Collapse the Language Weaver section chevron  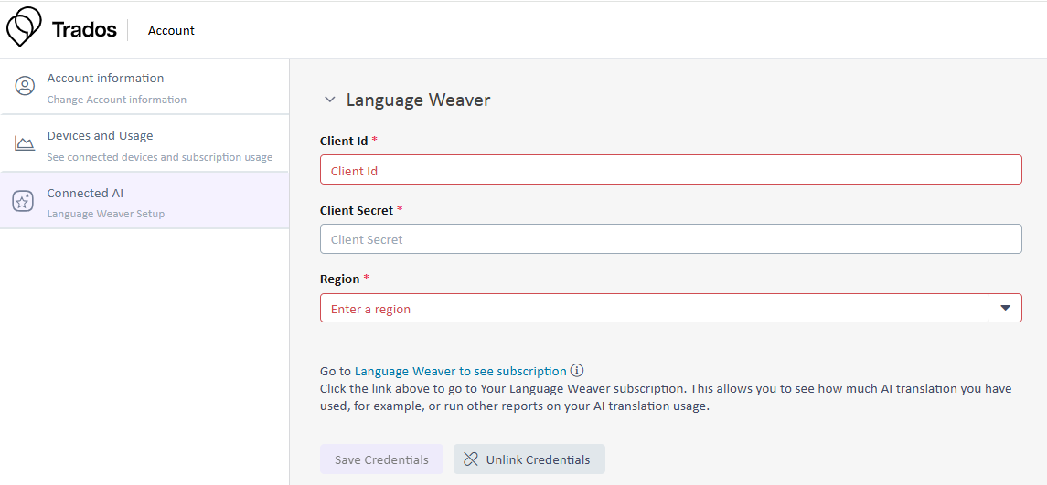pyautogui.click(x=329, y=100)
